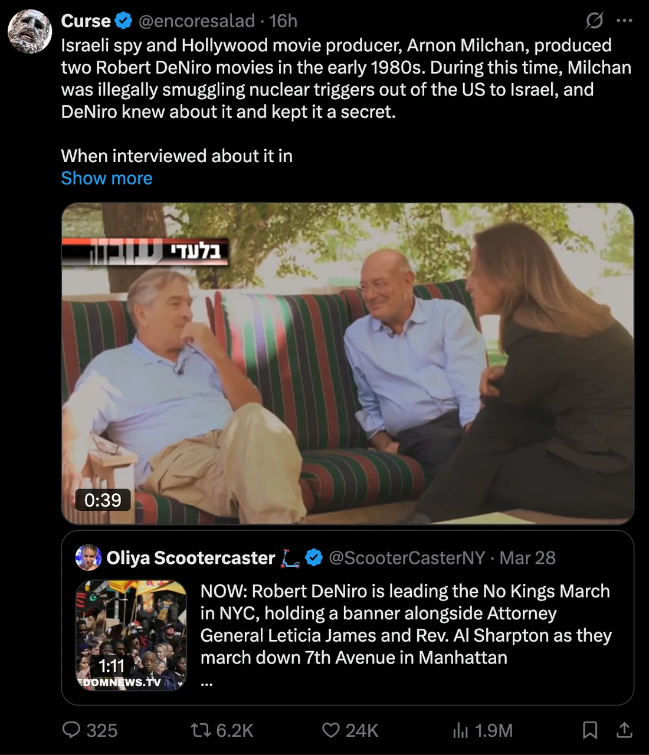Open the post options menu with three dots
Viewport: 649px width, 755px height.
(624, 20)
